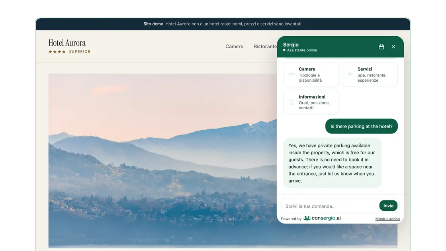The image size is (446, 251).
Task: Open the Camere navigation menu item
Action: click(234, 46)
